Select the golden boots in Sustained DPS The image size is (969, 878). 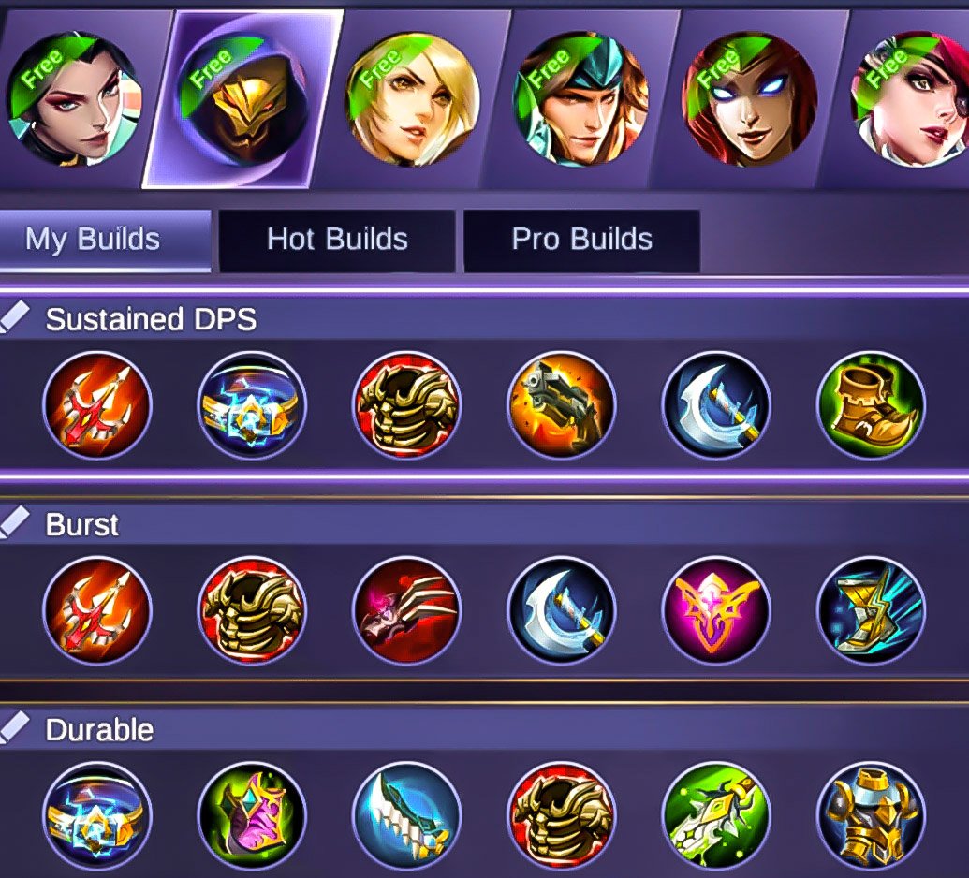click(871, 405)
